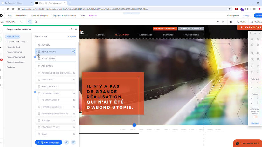Toggle visibility of POLITIQUE DE CONFIDENTIAL page
Screen dimensions: 262x147
[x=74, y=73]
